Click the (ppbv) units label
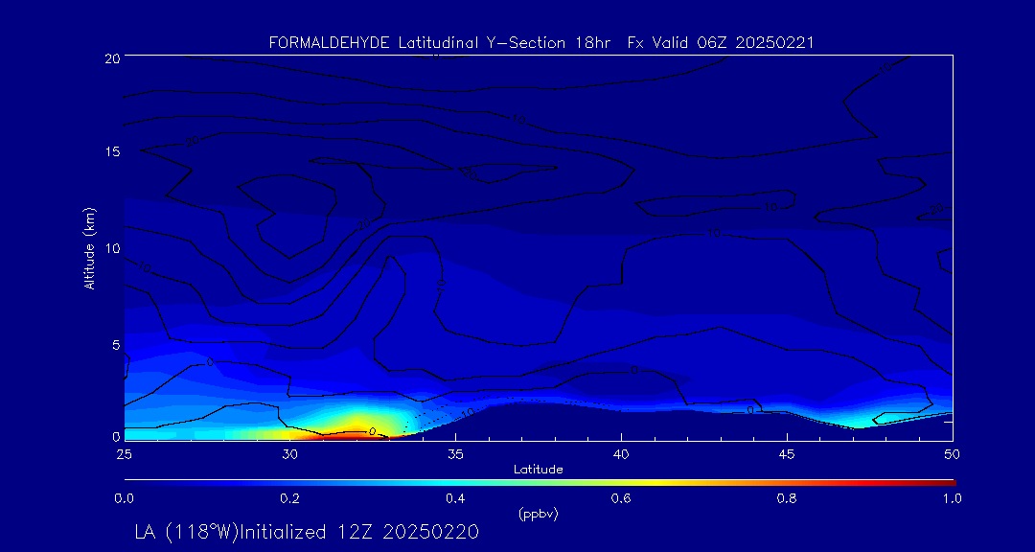This screenshot has width=1035, height=552. point(538,514)
